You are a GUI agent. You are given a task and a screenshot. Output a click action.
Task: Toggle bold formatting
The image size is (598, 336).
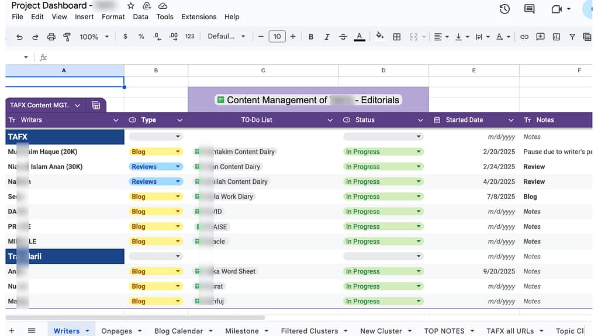(311, 37)
